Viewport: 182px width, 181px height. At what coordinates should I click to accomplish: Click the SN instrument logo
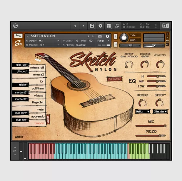tap(18, 43)
